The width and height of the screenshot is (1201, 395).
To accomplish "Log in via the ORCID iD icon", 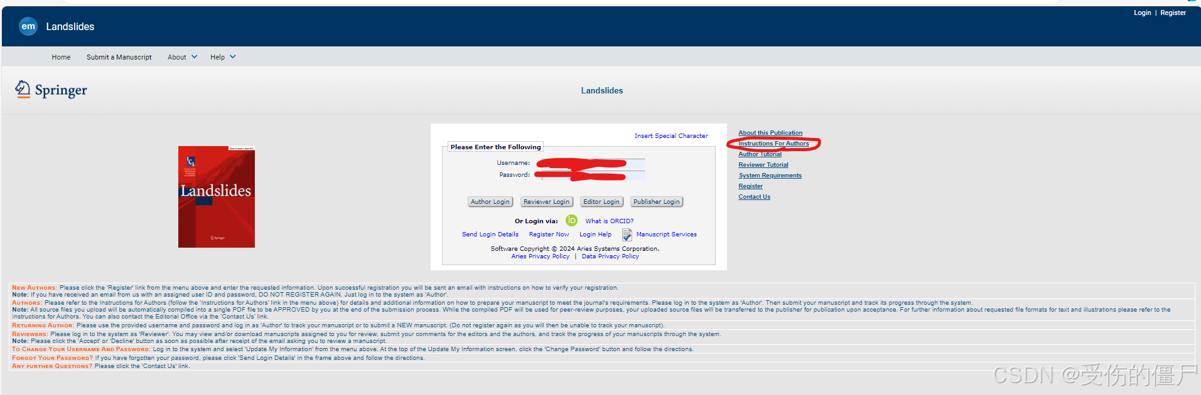I will tap(571, 221).
